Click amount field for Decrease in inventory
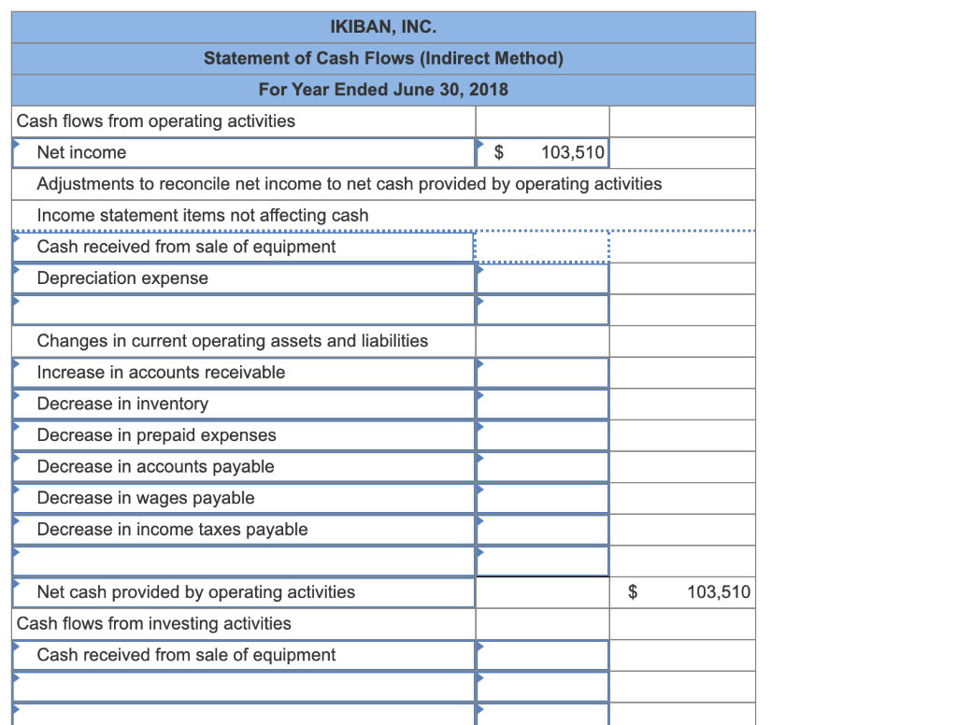The width and height of the screenshot is (957, 725). click(542, 404)
